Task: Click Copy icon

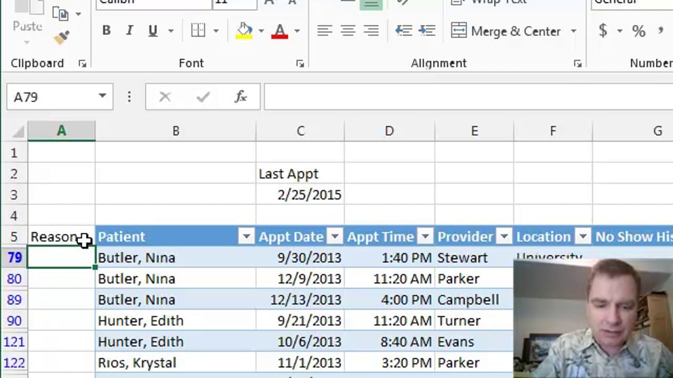Action: pyautogui.click(x=60, y=14)
